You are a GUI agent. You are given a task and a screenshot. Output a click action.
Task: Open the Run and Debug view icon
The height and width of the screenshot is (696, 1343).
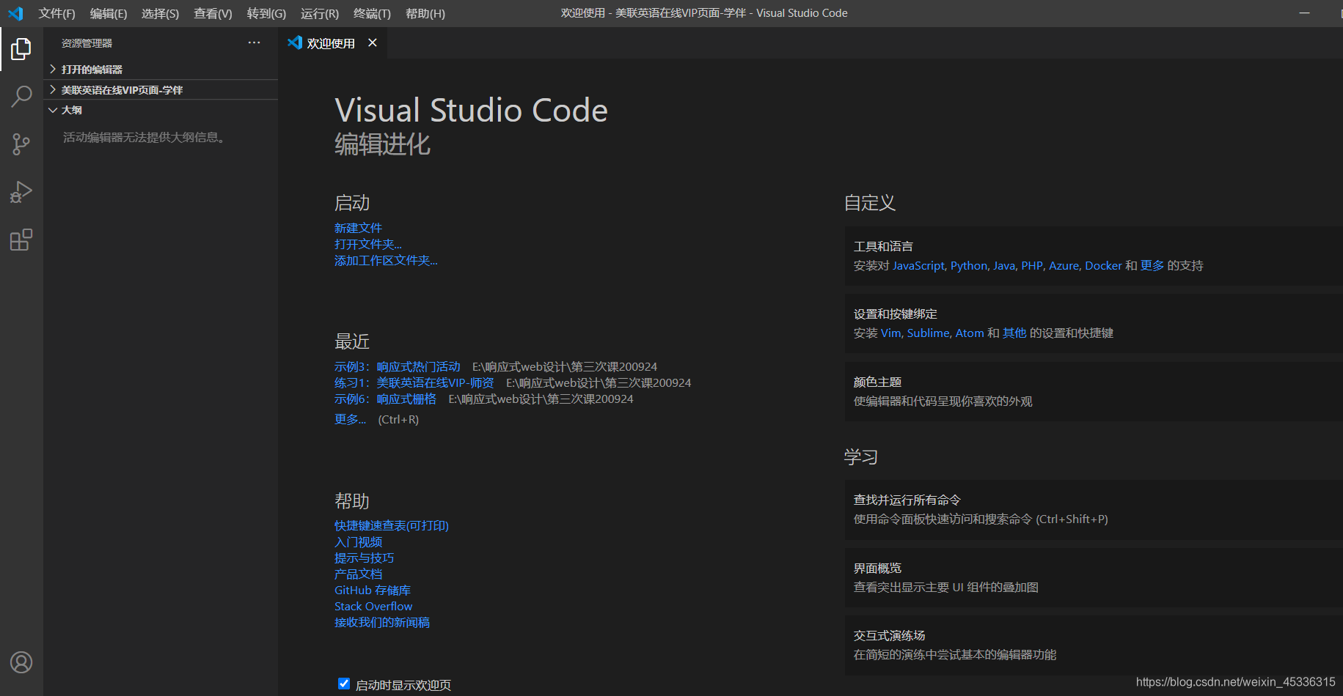(21, 192)
